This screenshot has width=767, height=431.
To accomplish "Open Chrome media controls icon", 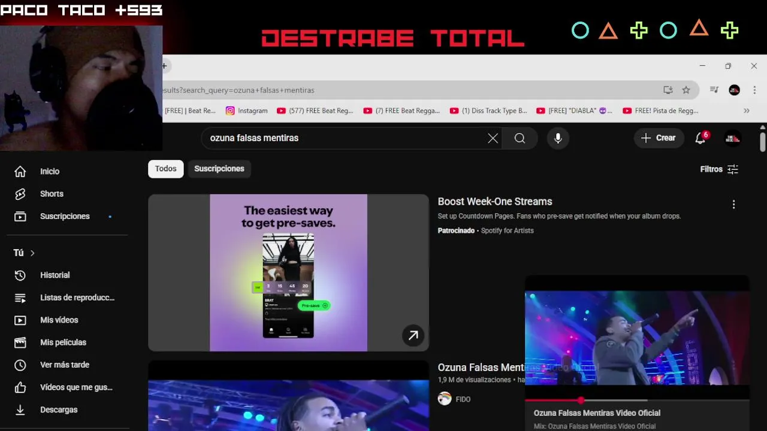I will 714,90.
